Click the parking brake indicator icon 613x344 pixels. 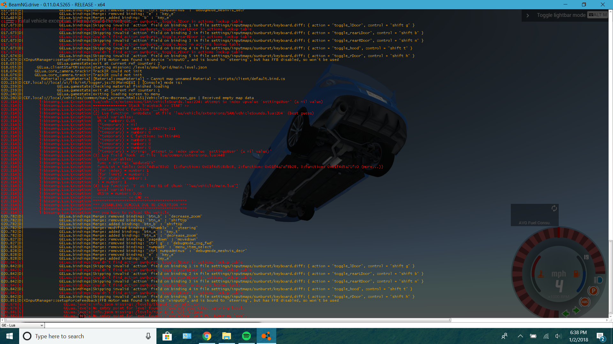point(593,291)
